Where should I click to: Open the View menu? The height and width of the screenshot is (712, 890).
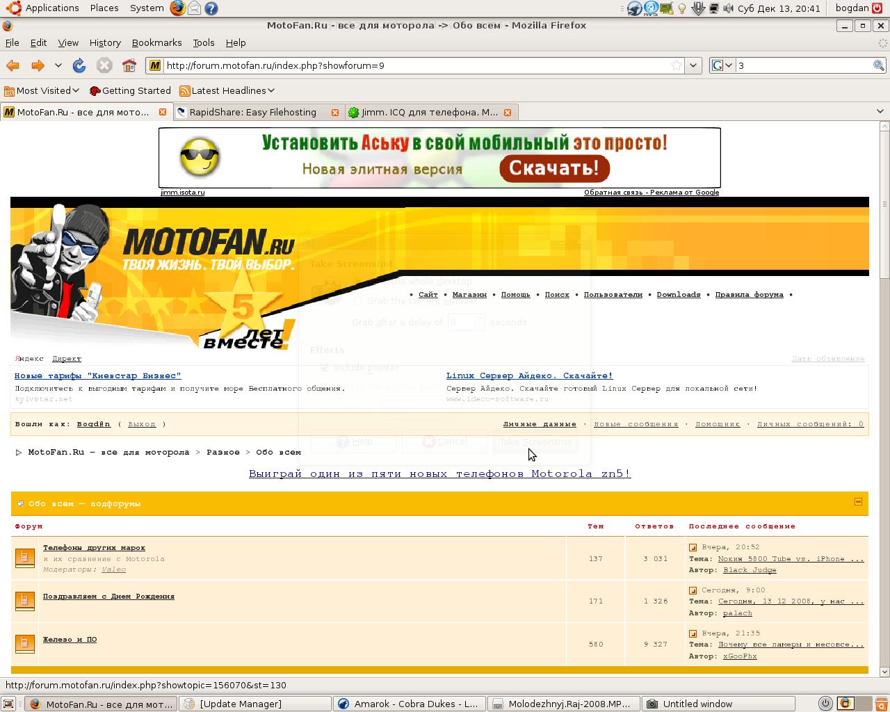pyautogui.click(x=68, y=42)
